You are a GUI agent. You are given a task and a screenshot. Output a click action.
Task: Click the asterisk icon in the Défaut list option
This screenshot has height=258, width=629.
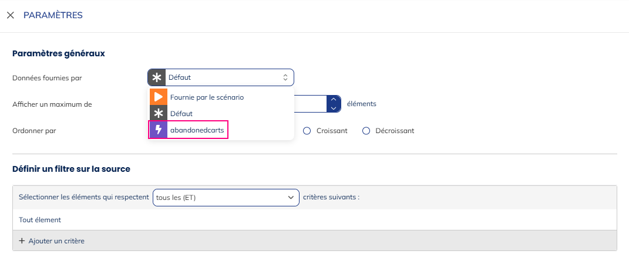(158, 113)
